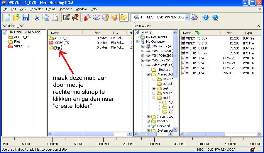This screenshot has width=264, height=153.
Task: Select Files folder in the compilation tree
Action: click(17, 42)
